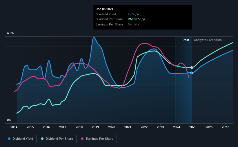
Task: Click the RM0.077 dividend per share value
Action: (x=134, y=19)
